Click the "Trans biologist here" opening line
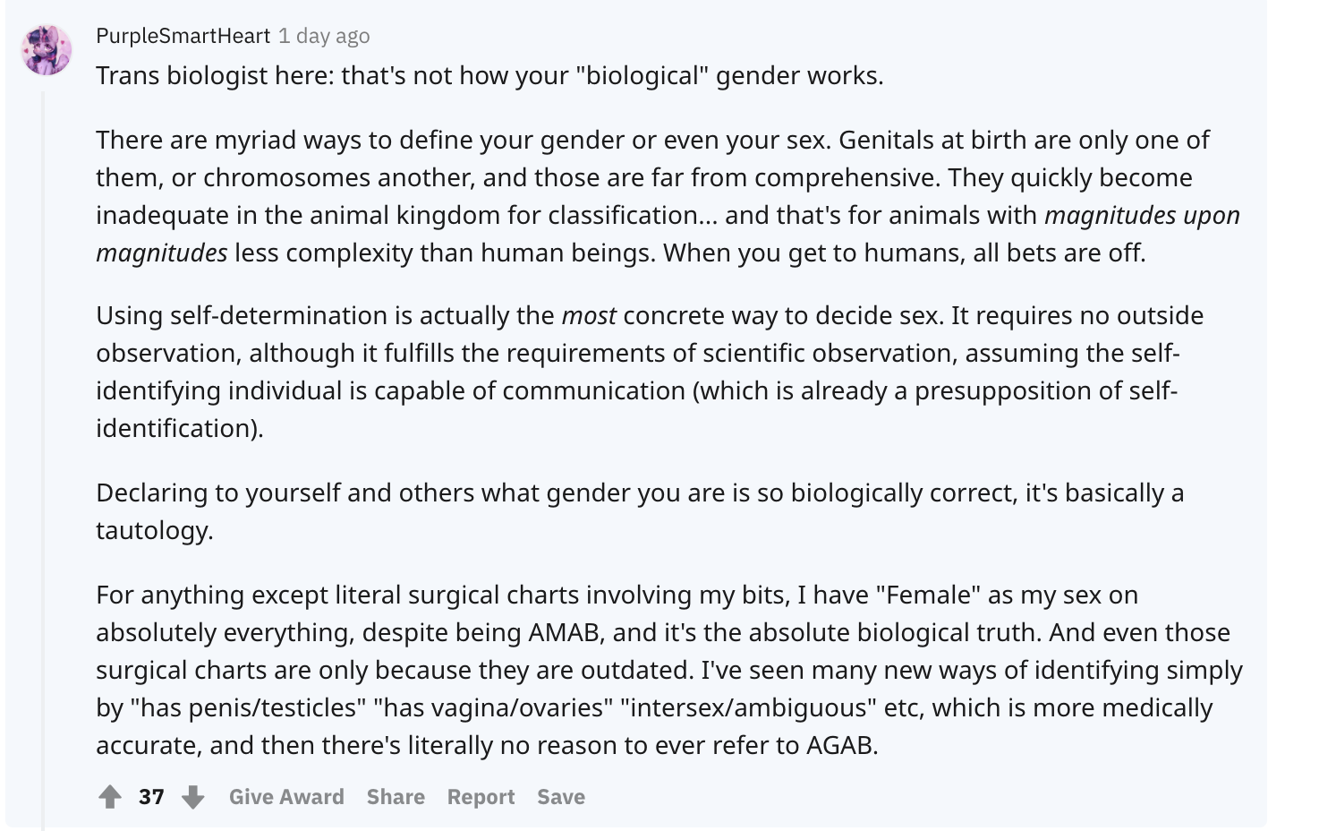Image resolution: width=1319 pixels, height=831 pixels. tap(489, 75)
